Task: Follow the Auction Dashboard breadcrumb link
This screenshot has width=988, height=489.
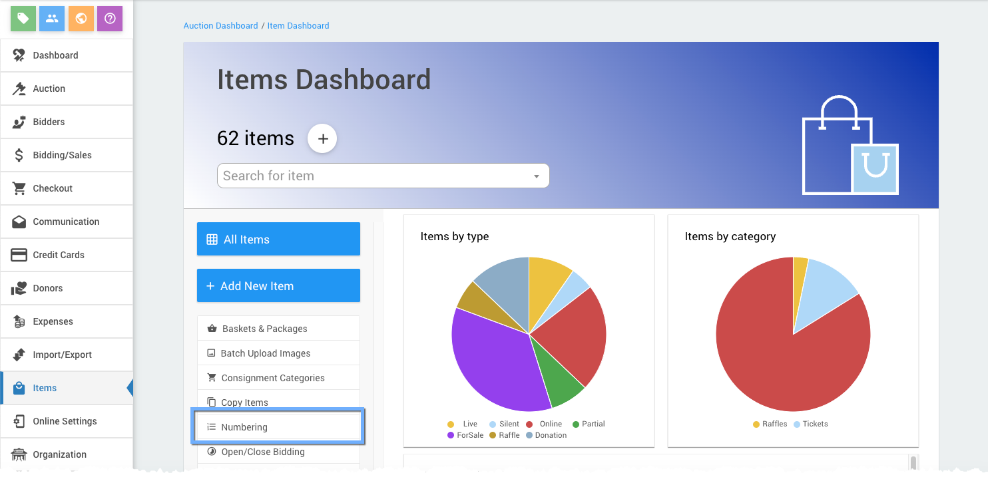Action: coord(220,26)
